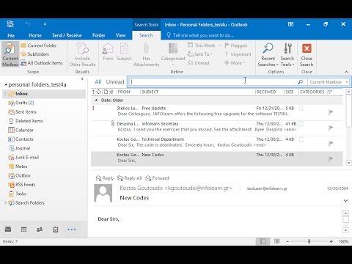
Task: Show Unread messages filter
Action: pos(115,82)
